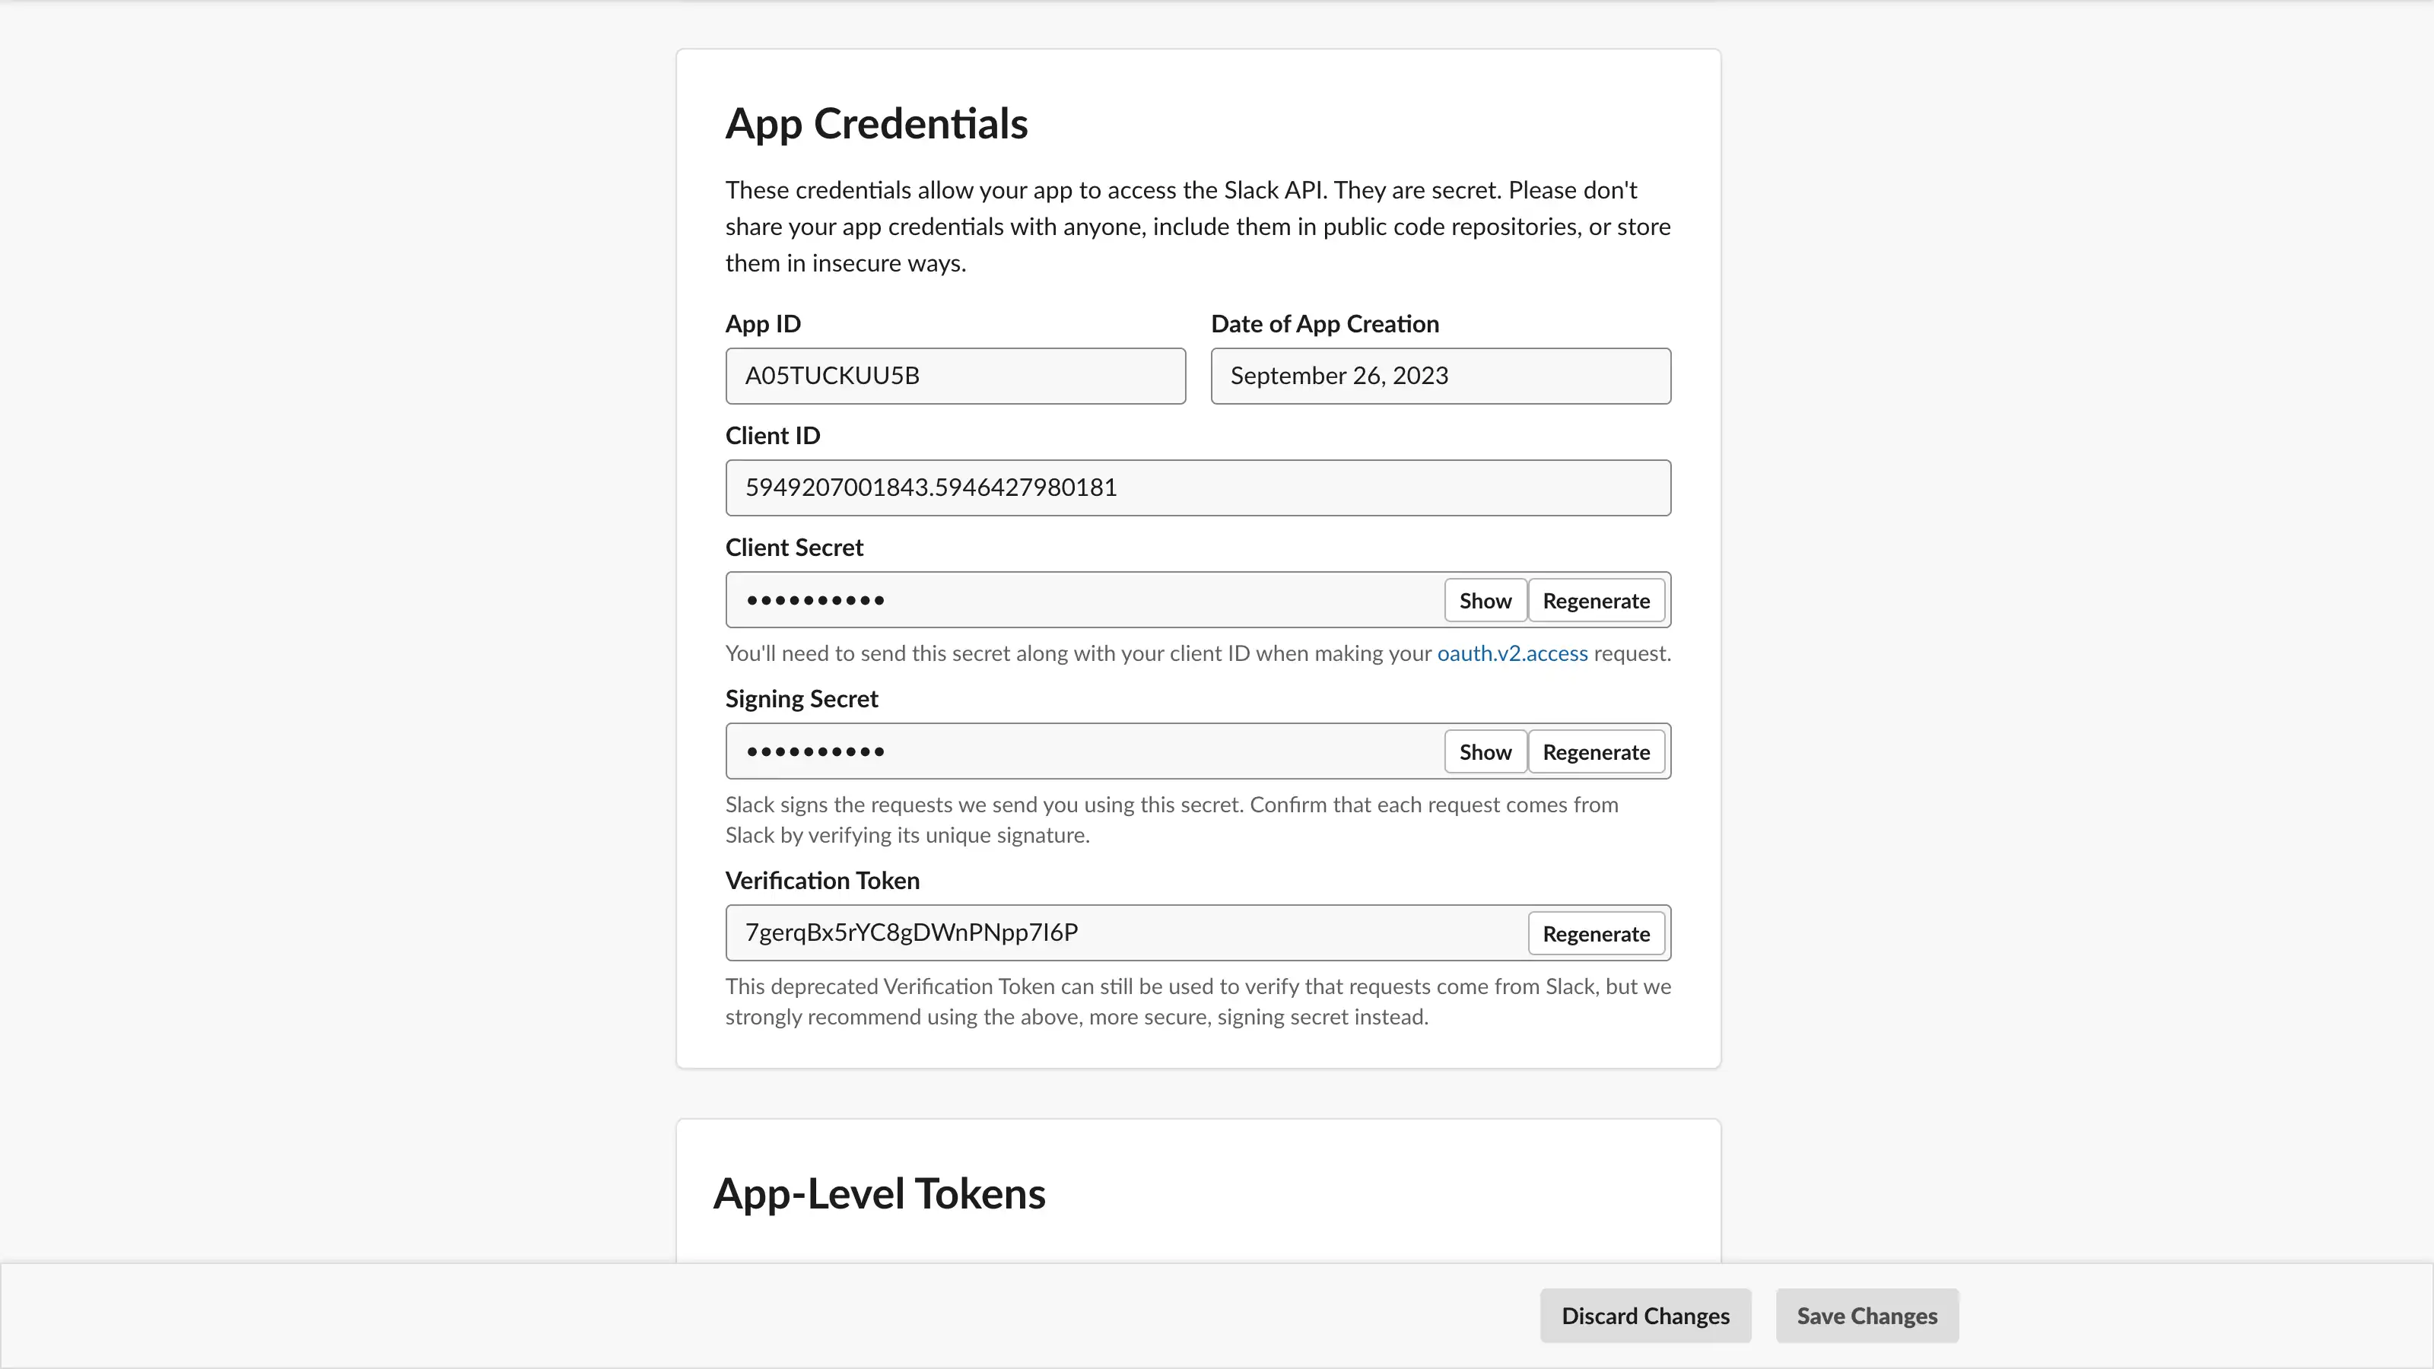Click the Client Secret label
The image size is (2434, 1369).
[x=793, y=548]
